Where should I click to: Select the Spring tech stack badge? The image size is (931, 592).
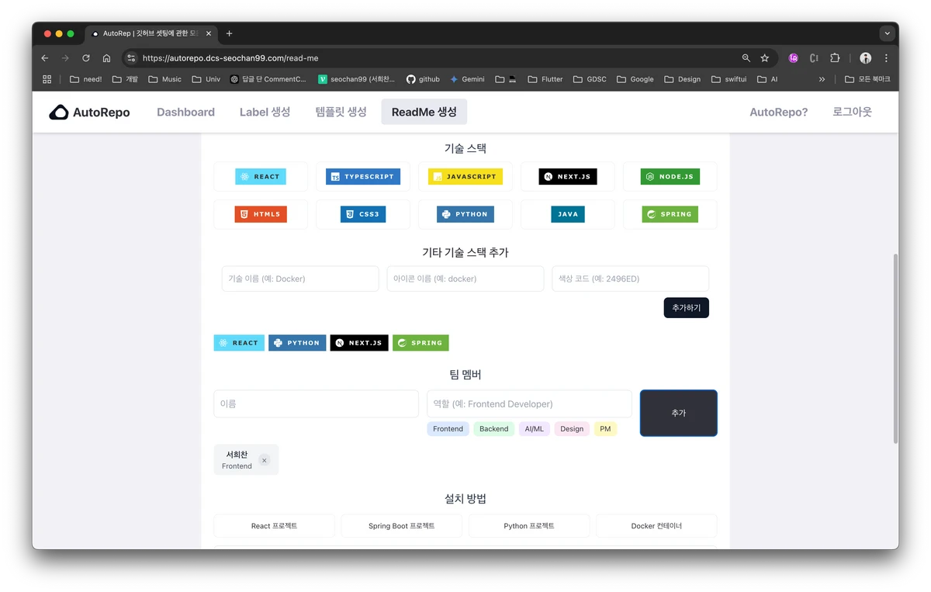[x=670, y=214]
